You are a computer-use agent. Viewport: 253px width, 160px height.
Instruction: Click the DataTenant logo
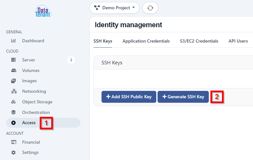pyautogui.click(x=43, y=11)
